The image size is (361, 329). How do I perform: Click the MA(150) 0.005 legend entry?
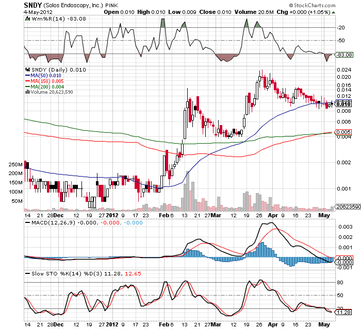coord(44,81)
